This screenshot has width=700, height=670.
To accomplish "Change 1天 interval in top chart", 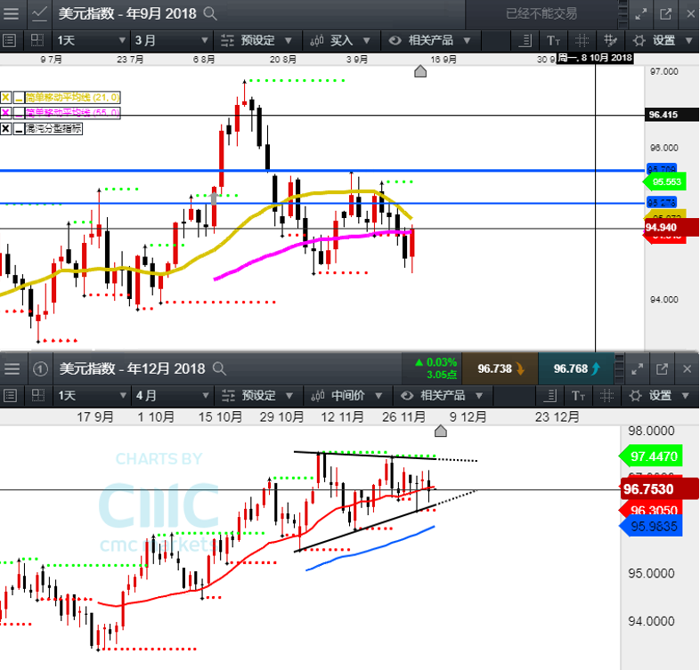I will point(91,41).
